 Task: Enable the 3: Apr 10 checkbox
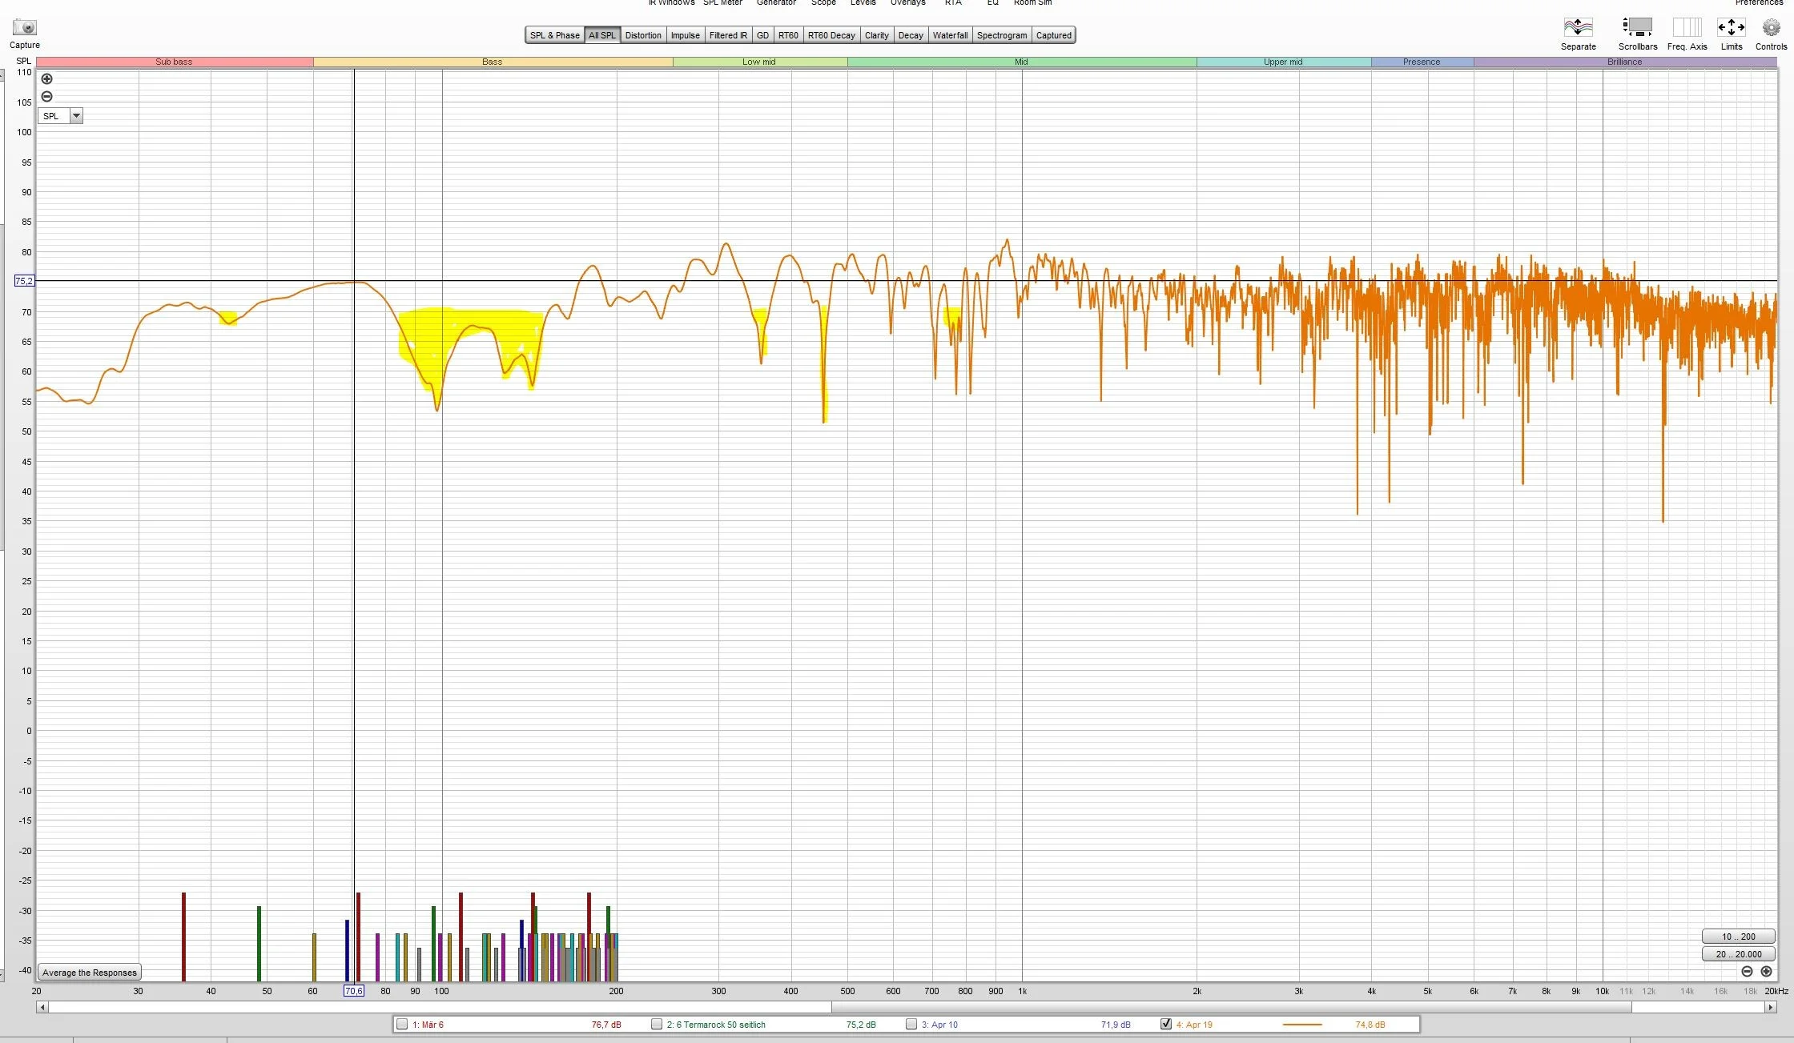(911, 1024)
